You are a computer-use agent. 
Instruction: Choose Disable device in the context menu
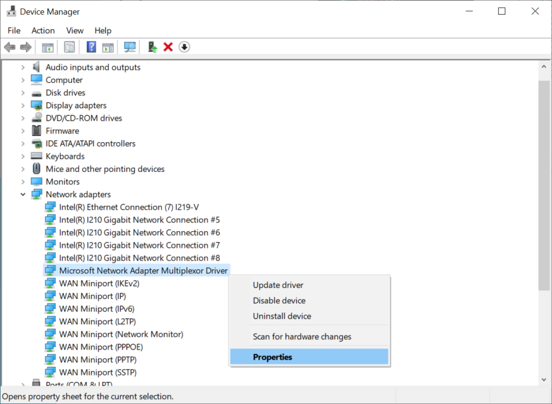pos(279,301)
